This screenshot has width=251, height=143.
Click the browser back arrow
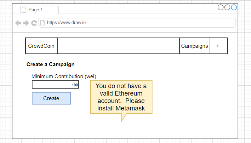pyautogui.click(x=18, y=23)
